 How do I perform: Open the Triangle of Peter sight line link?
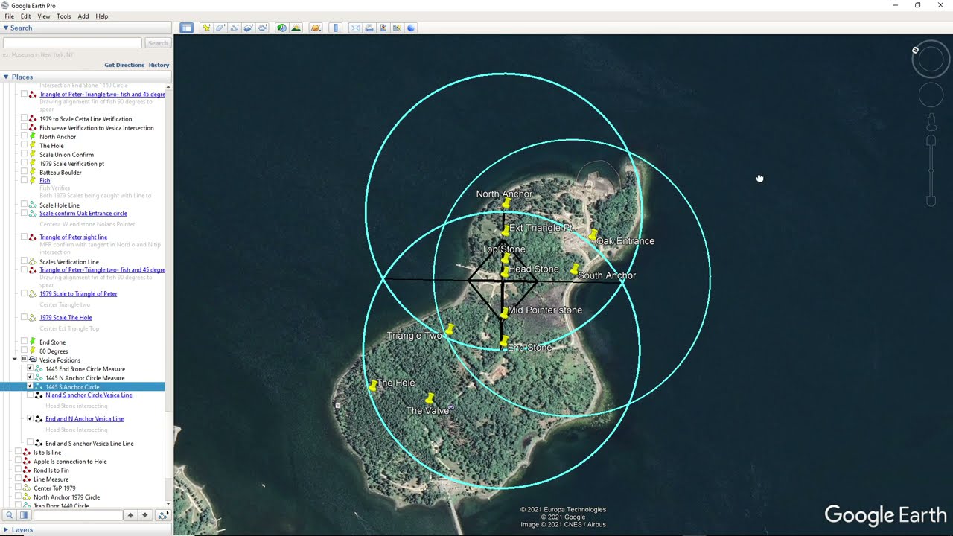tap(73, 237)
